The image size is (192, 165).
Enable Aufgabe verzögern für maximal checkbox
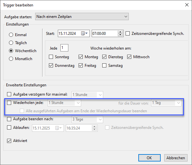click(9, 94)
